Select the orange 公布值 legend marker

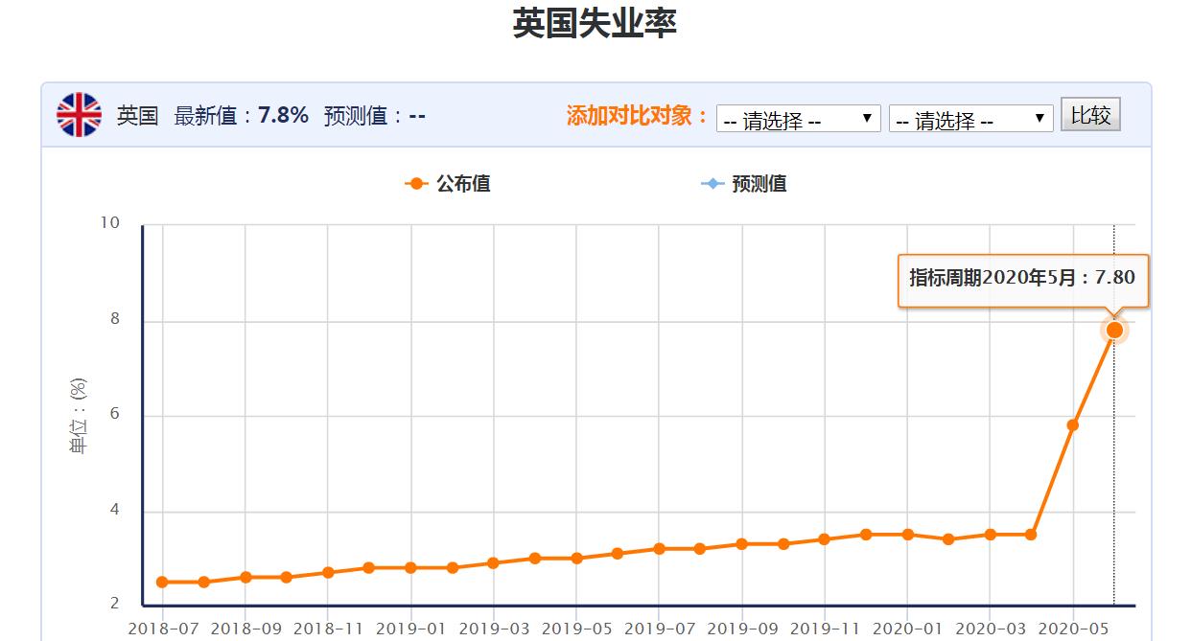(414, 183)
